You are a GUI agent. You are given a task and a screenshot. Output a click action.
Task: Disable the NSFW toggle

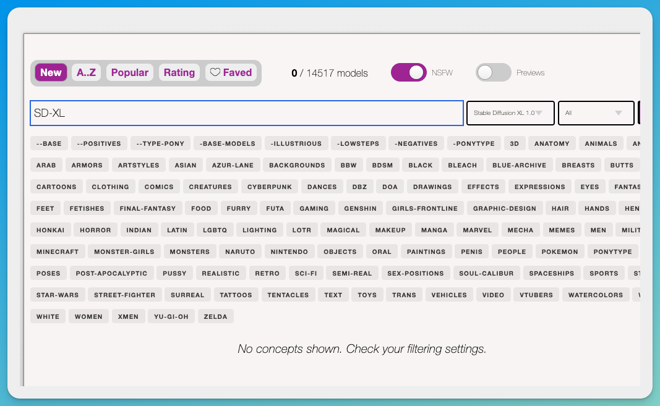click(x=409, y=72)
